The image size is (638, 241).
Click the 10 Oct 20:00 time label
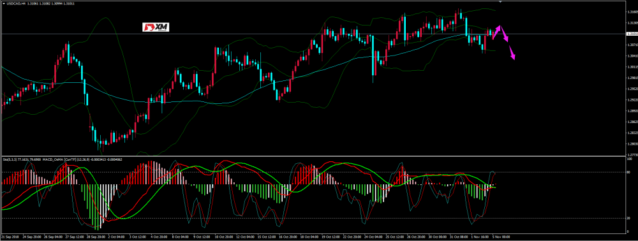pos(224,237)
